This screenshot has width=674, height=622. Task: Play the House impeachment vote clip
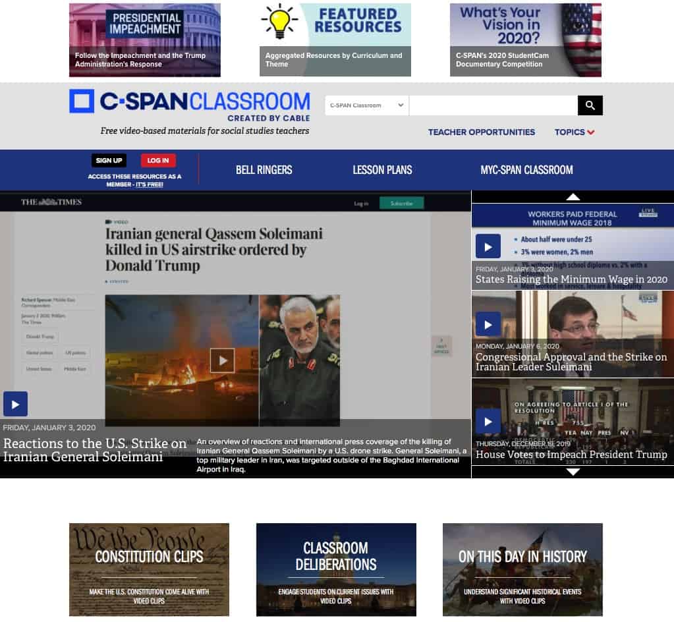488,421
